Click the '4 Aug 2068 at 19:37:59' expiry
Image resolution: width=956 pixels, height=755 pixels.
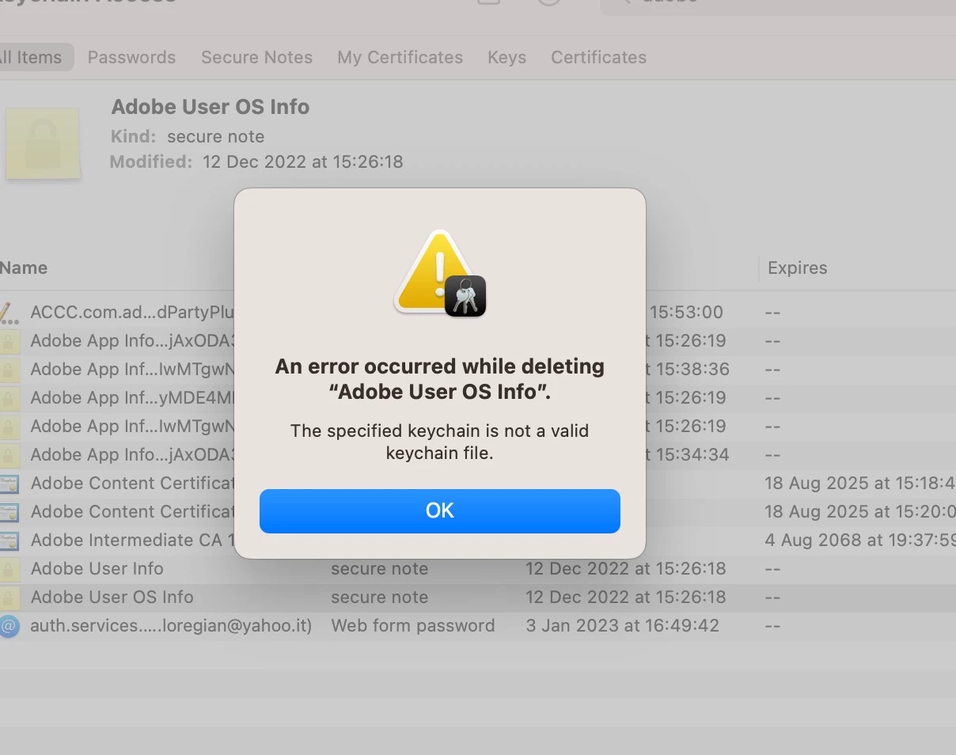click(x=860, y=540)
